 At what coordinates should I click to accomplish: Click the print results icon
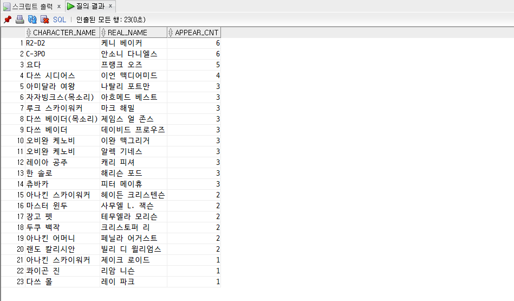click(x=19, y=20)
